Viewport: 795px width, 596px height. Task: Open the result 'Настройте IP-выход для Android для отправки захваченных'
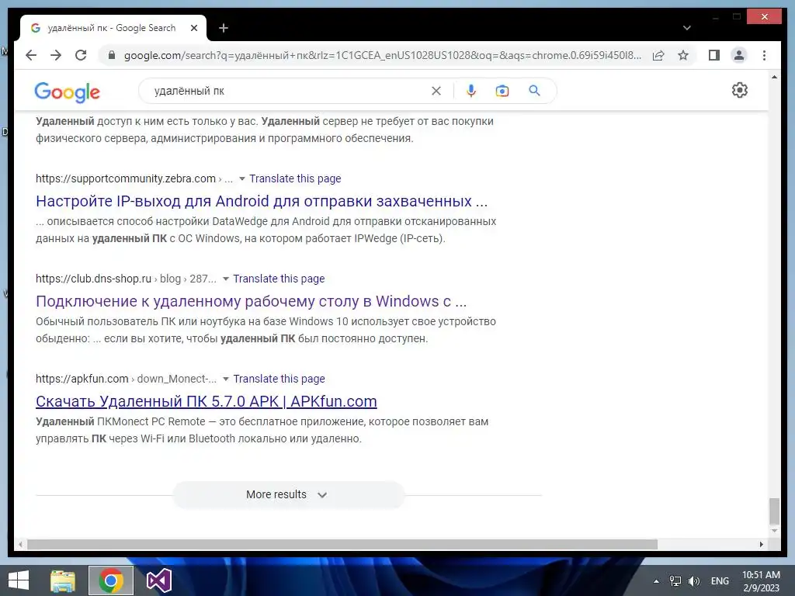click(x=262, y=201)
